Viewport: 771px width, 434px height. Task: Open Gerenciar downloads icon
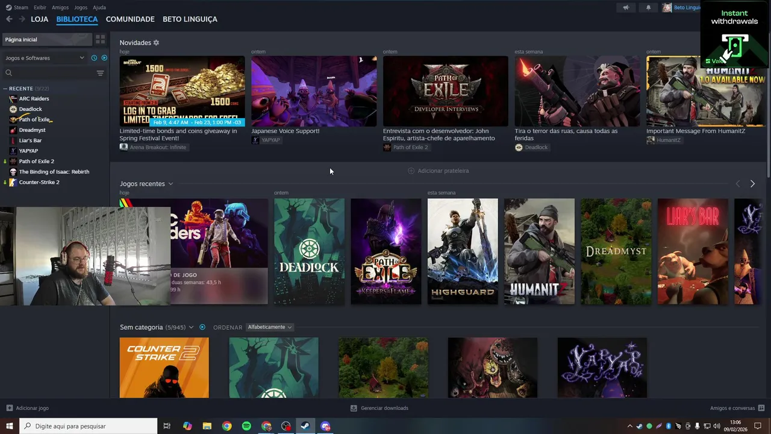coord(354,408)
